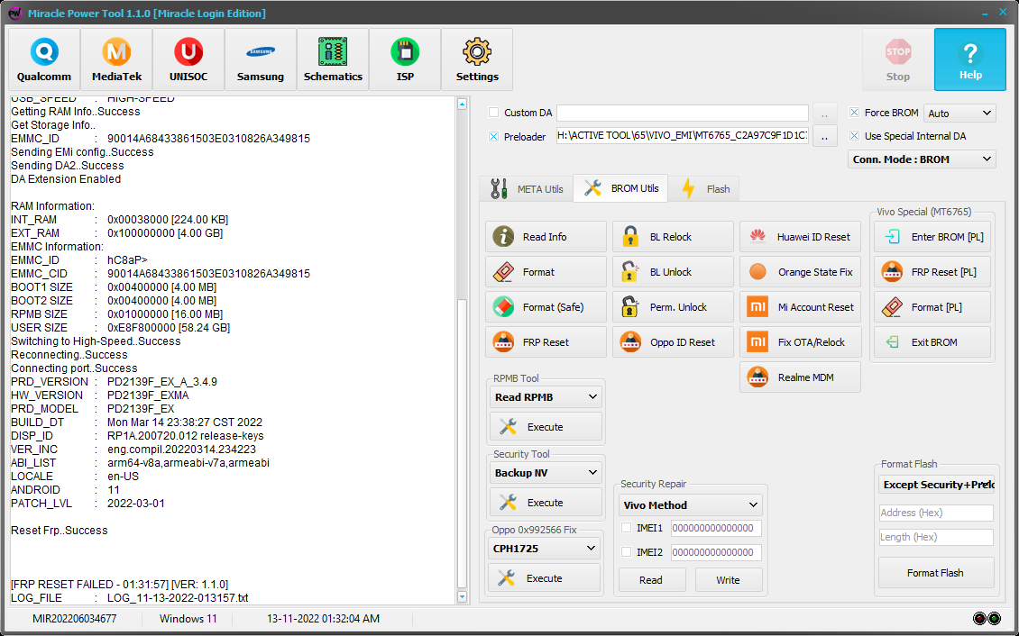Click the 'Reset Frp..Success' log line
Viewport: 1019px width, 636px height.
[60, 531]
